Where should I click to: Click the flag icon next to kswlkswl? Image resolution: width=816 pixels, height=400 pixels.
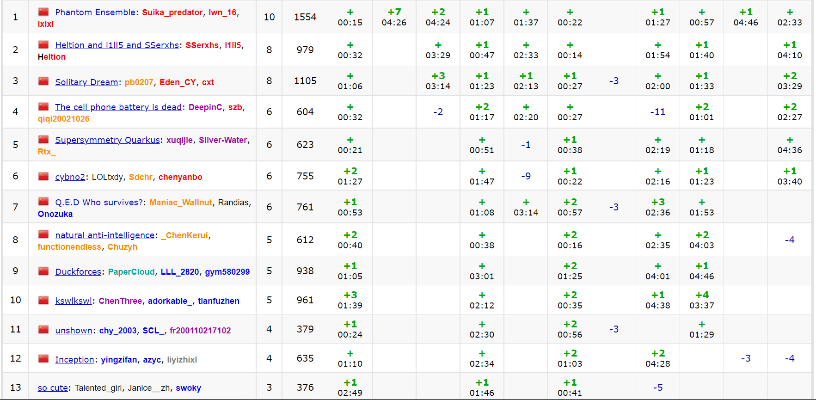(x=43, y=300)
